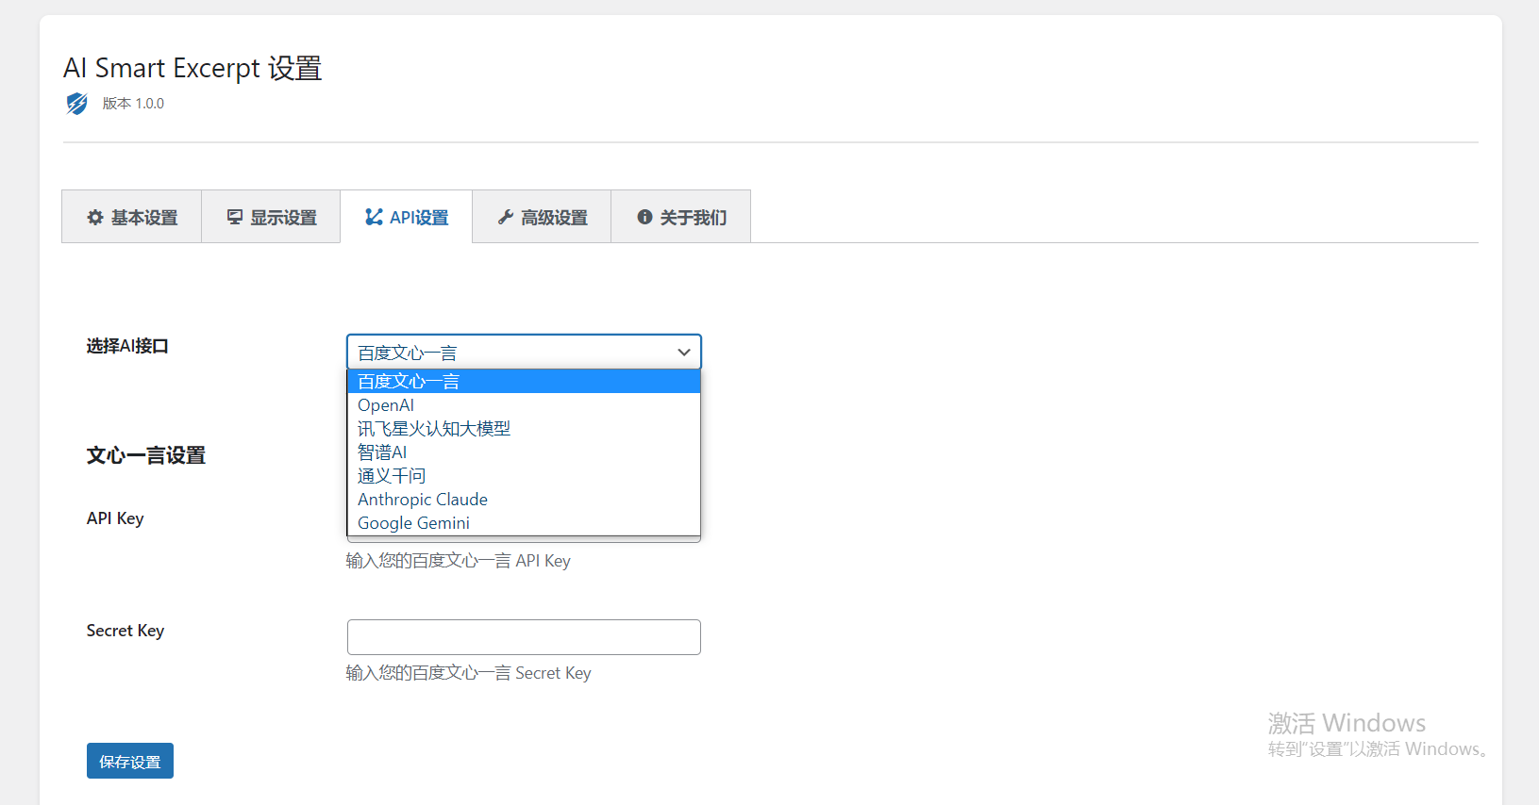Viewport: 1539px width, 805px height.
Task: Collapse the 选择AI接口 dropdown box
Action: point(524,352)
